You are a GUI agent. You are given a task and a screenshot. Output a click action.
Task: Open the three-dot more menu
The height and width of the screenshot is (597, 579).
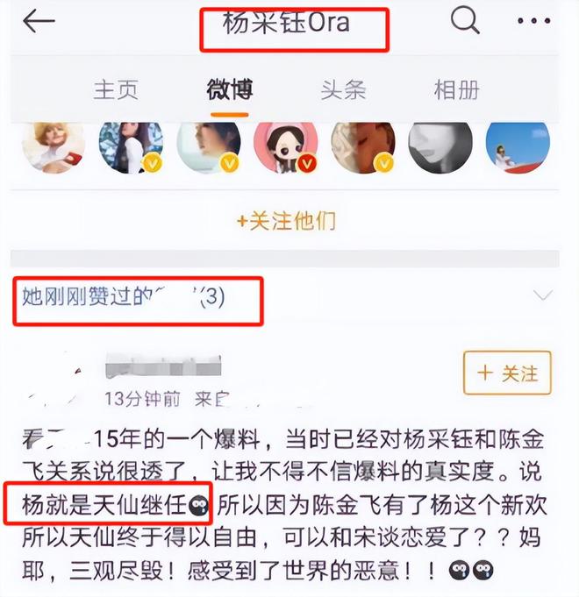[x=533, y=21]
